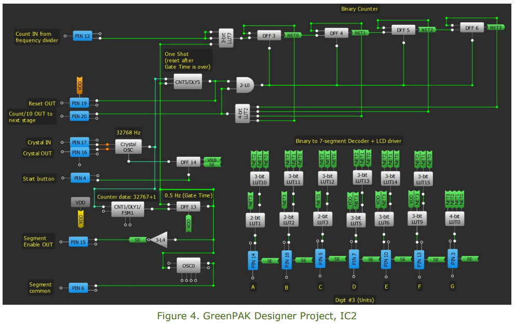The width and height of the screenshot is (515, 326).
Task: Click the NET0 label after DFF 3
Action: tap(293, 35)
